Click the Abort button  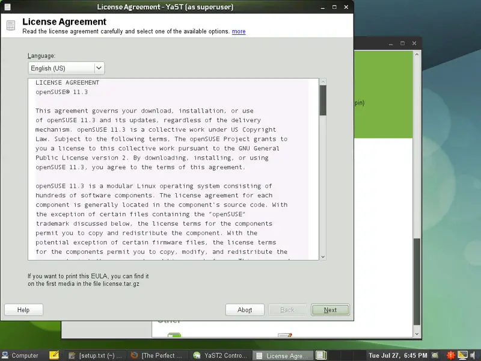coord(245,310)
